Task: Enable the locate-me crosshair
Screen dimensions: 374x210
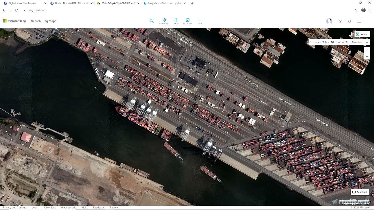Action: [367, 42]
